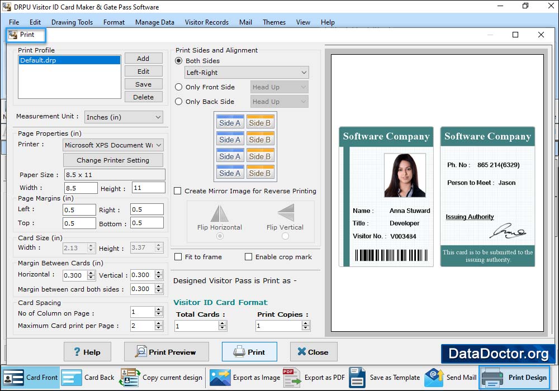559x391 pixels.
Task: Click the Delete profile button
Action: tap(143, 97)
